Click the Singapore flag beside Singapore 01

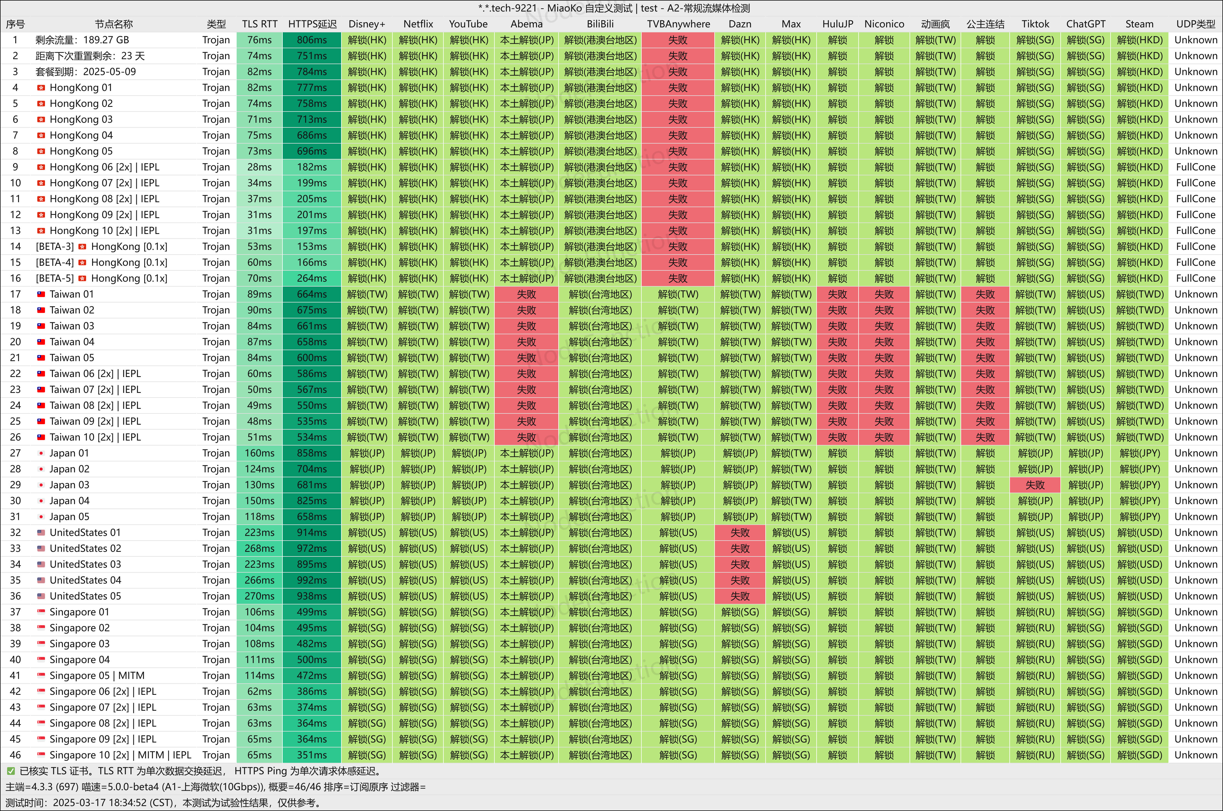41,612
